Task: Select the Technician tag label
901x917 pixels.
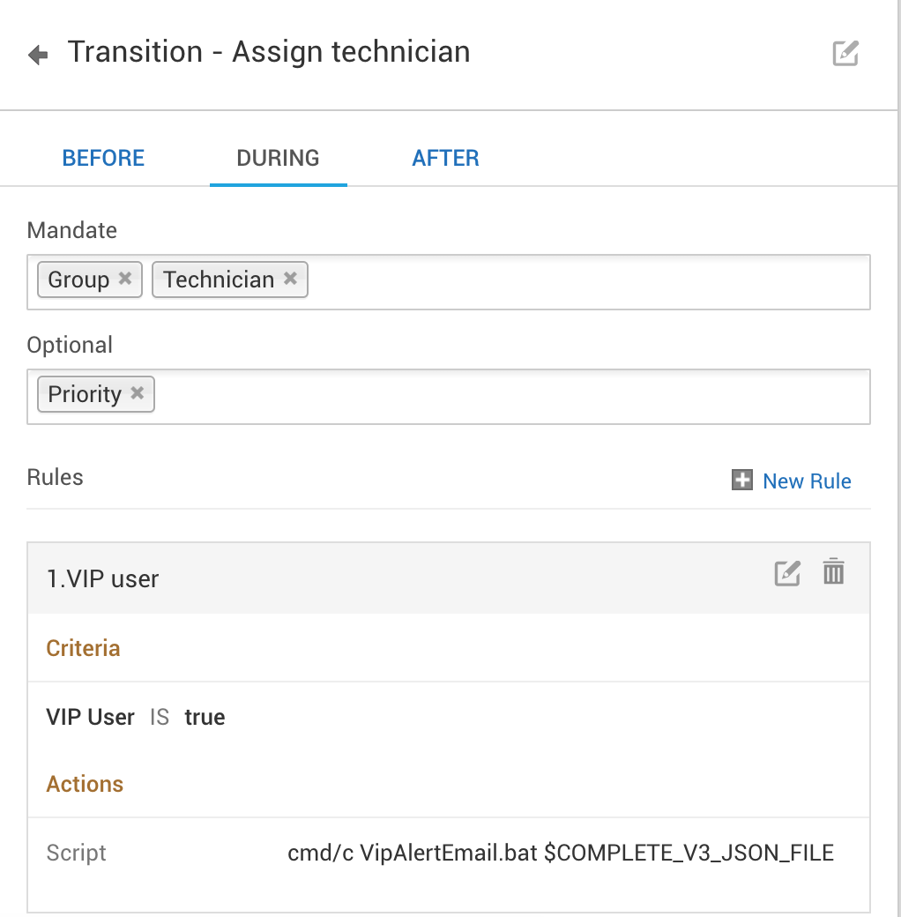Action: click(x=219, y=280)
